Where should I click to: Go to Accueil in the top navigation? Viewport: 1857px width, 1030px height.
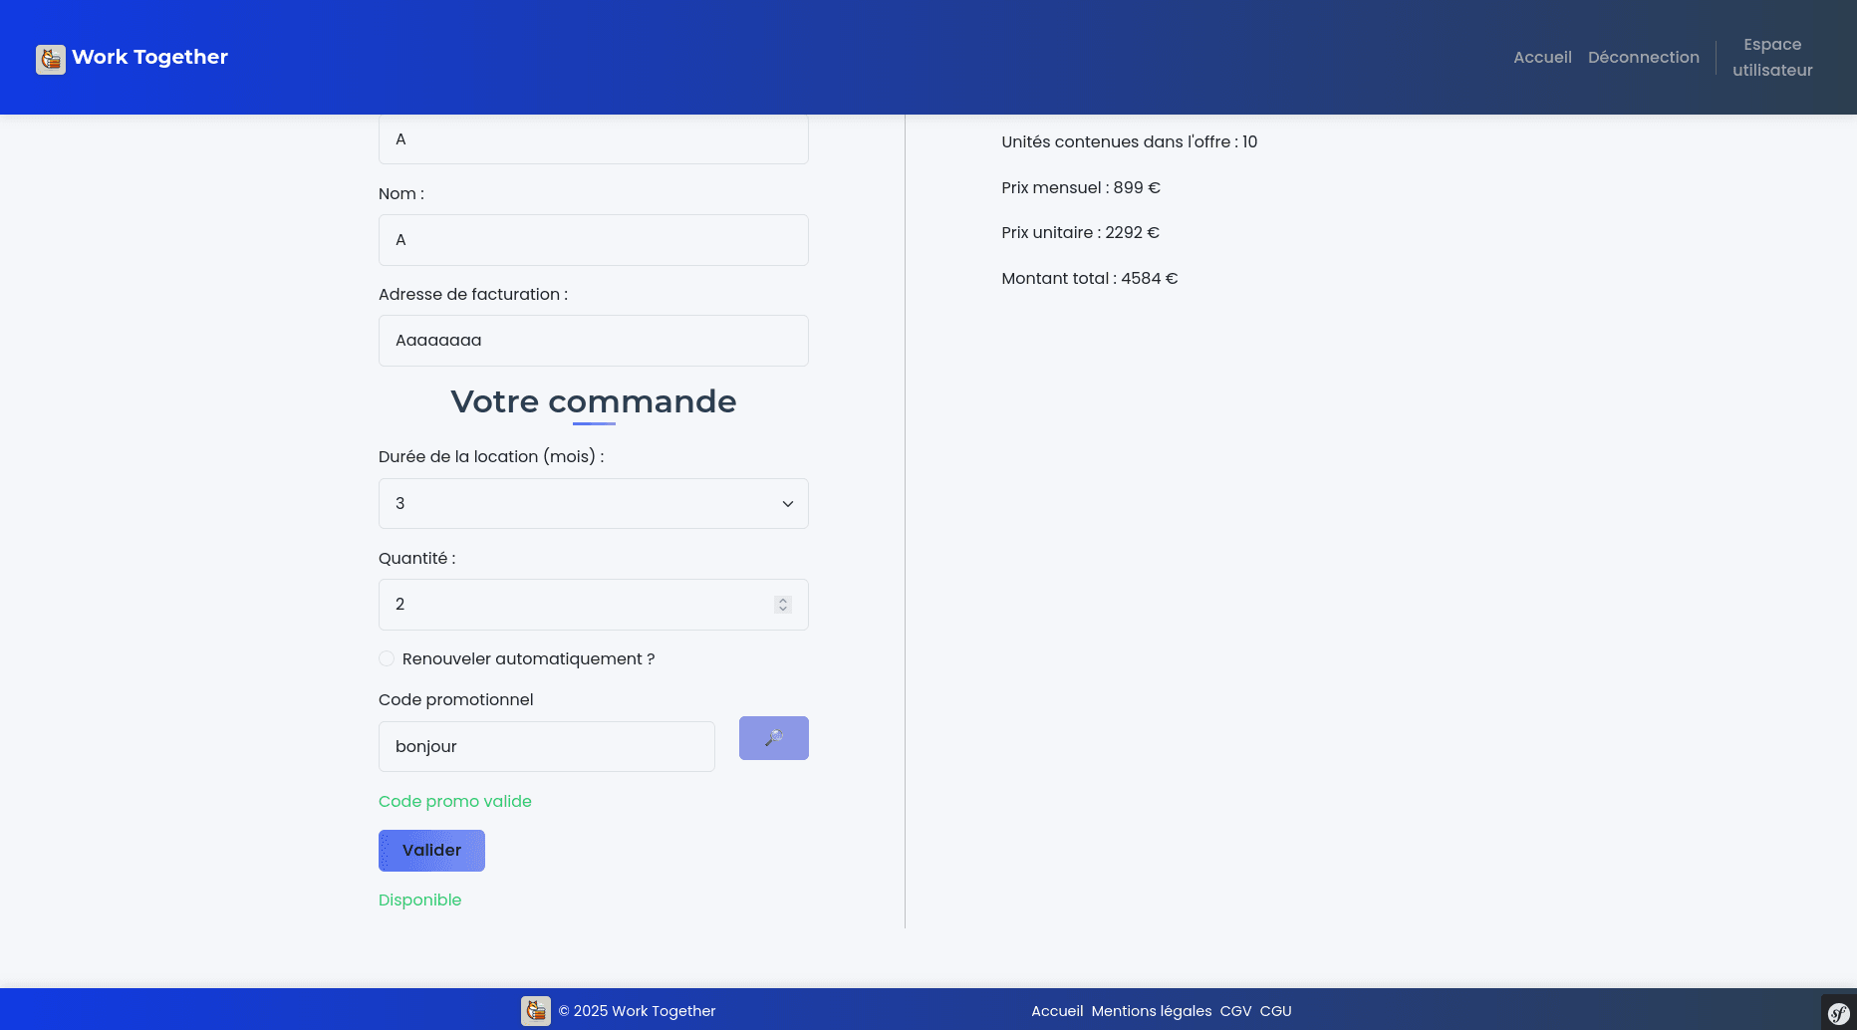[x=1541, y=58]
